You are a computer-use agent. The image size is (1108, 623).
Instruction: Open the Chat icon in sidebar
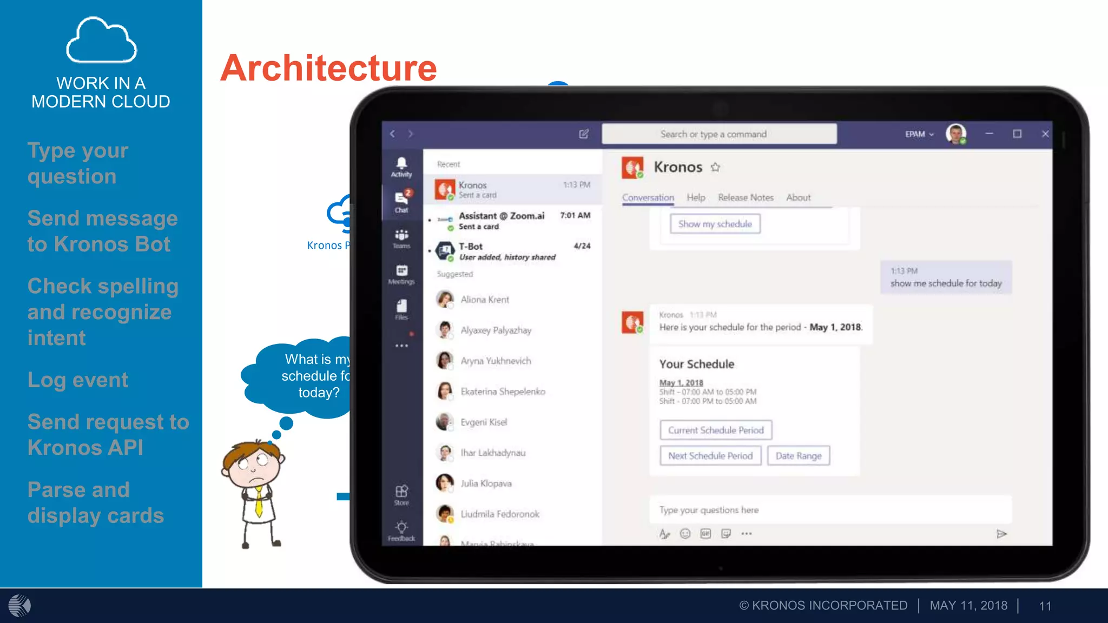(x=401, y=202)
